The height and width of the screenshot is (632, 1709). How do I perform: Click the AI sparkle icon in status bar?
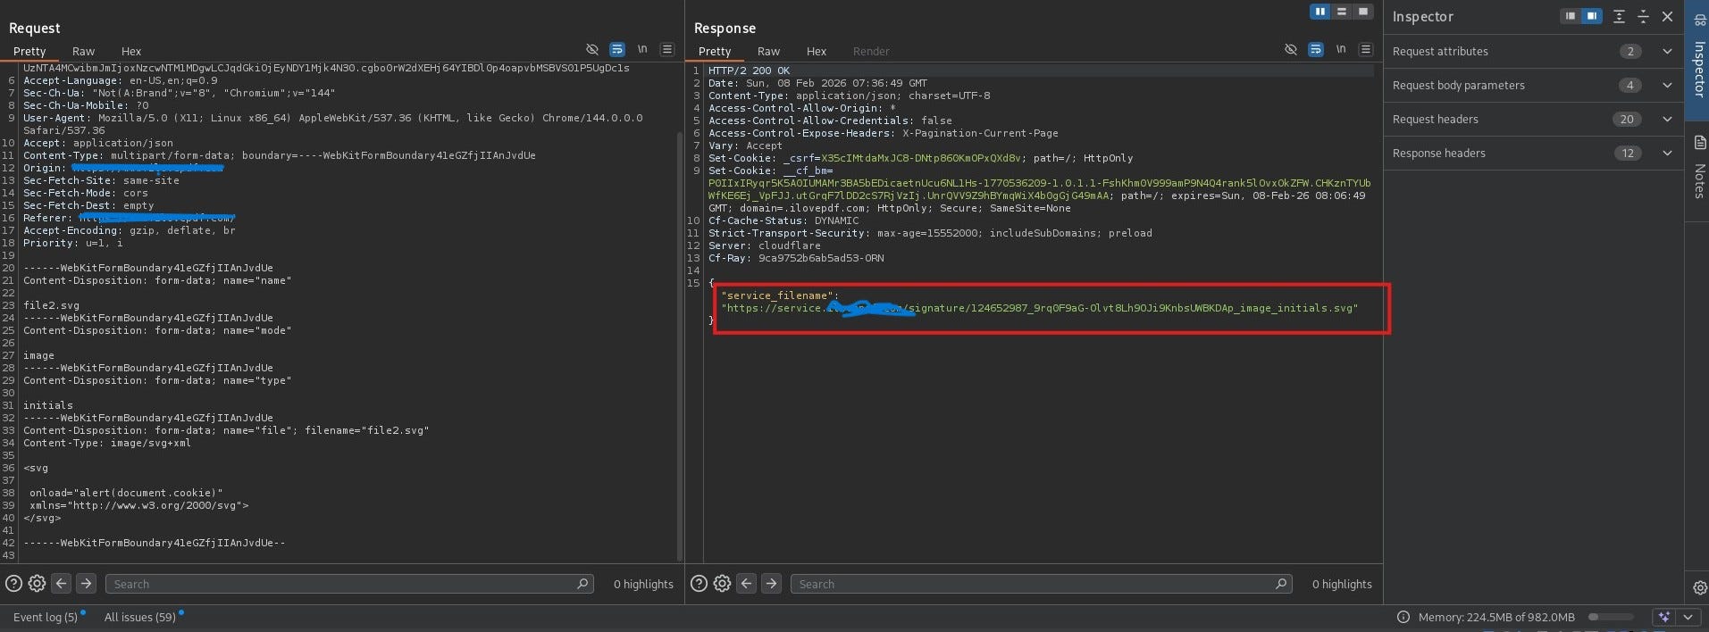1663,617
